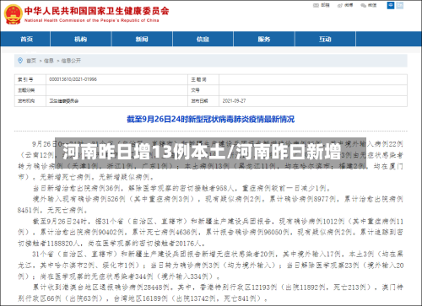Open the 信息 navigation tab

203,39
